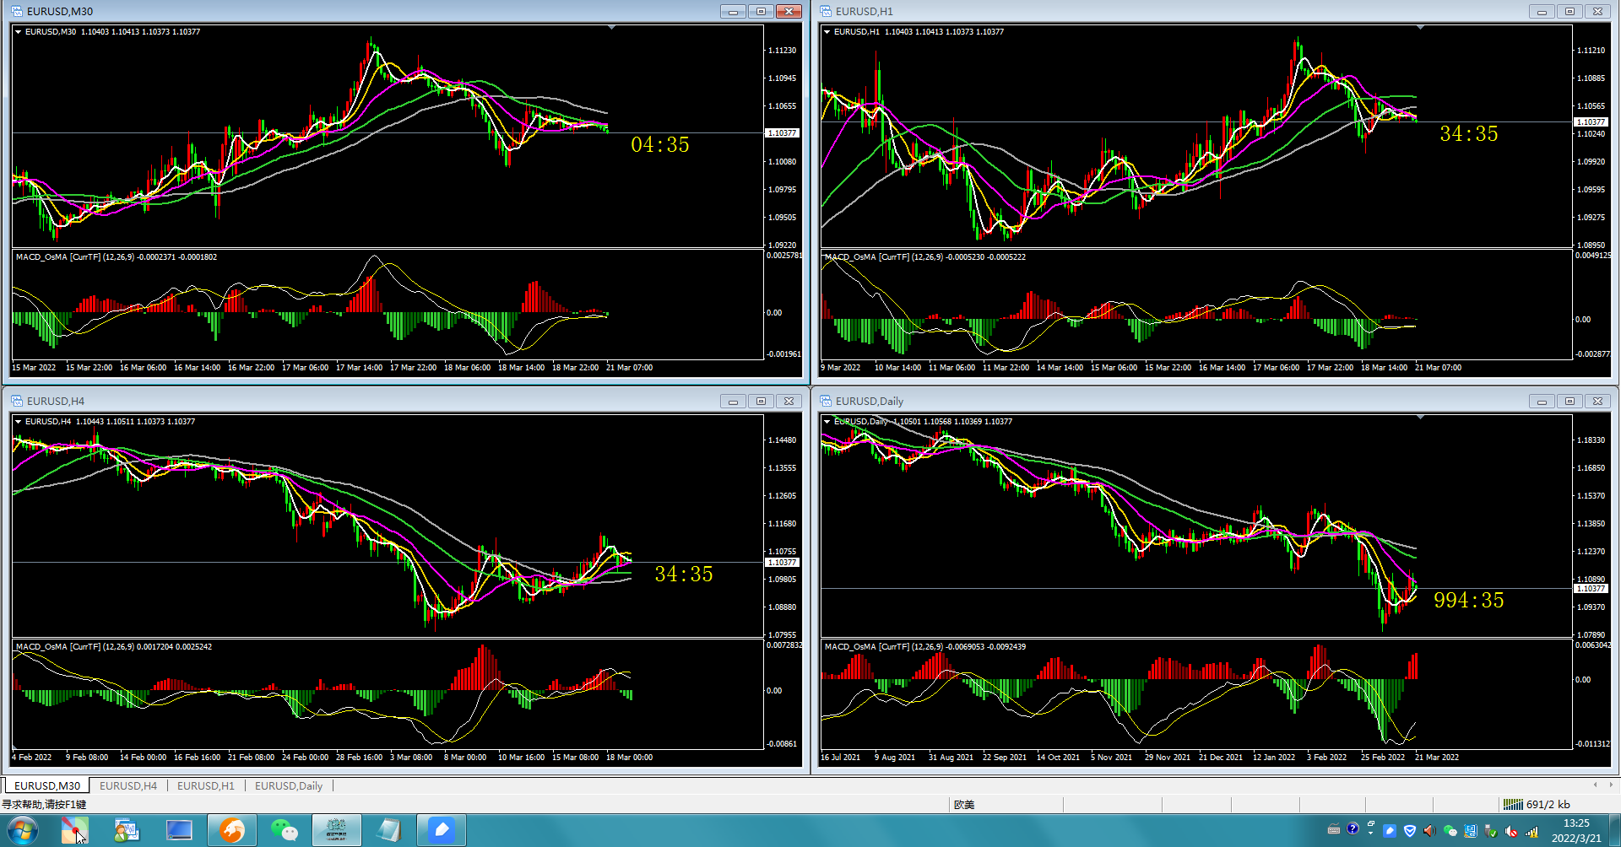Image resolution: width=1621 pixels, height=847 pixels.
Task: Open the network signal tray icon
Action: point(1532,831)
